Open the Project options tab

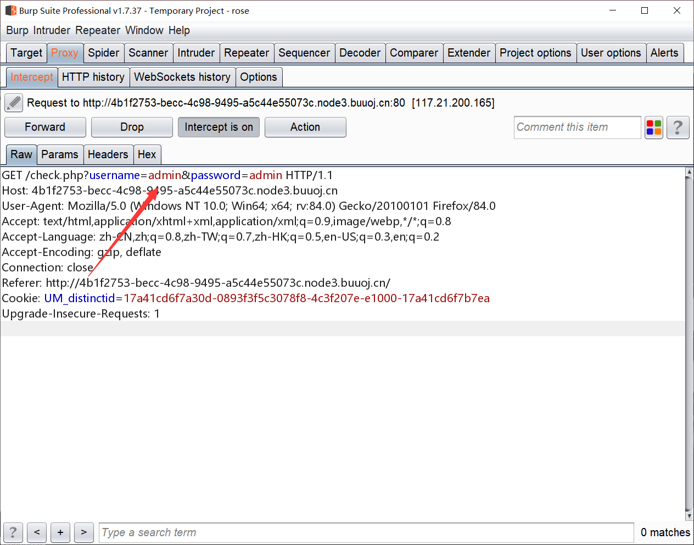(535, 53)
